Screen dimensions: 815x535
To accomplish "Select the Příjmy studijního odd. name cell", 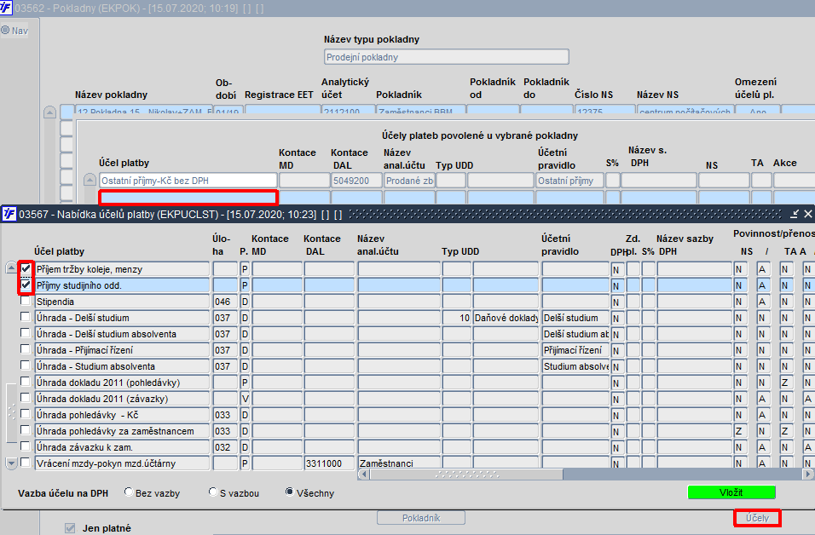I will point(122,285).
